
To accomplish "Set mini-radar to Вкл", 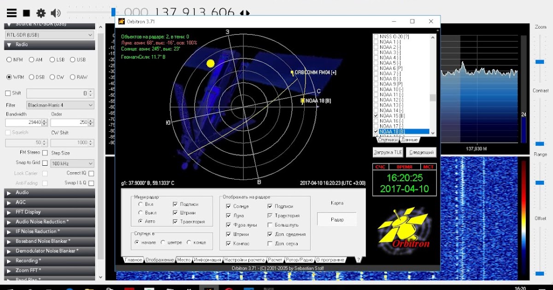I will 141,204.
